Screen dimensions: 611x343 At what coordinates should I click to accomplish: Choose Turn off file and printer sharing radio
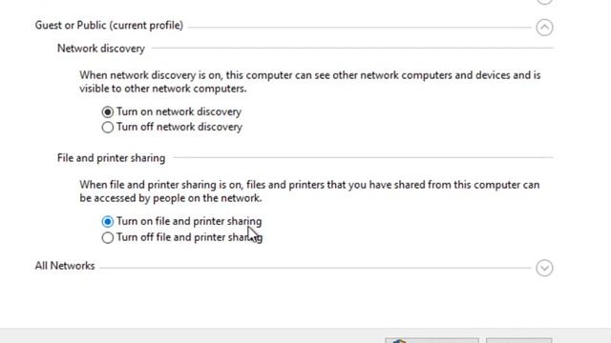click(108, 237)
